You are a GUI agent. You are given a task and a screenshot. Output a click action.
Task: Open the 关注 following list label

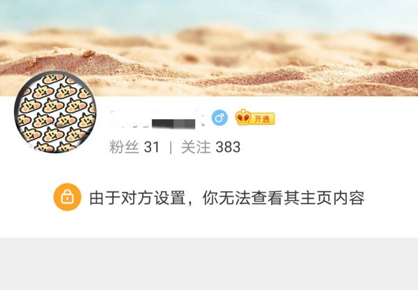[196, 147]
